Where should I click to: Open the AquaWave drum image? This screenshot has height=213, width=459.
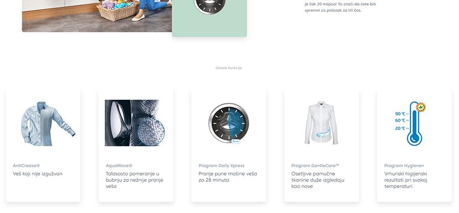(135, 123)
